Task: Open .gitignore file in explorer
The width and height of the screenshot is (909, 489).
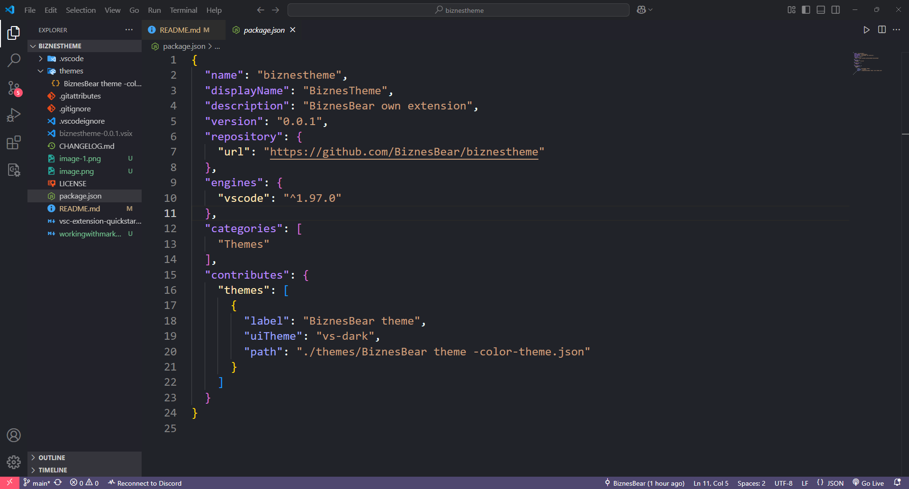Action: [x=84, y=109]
